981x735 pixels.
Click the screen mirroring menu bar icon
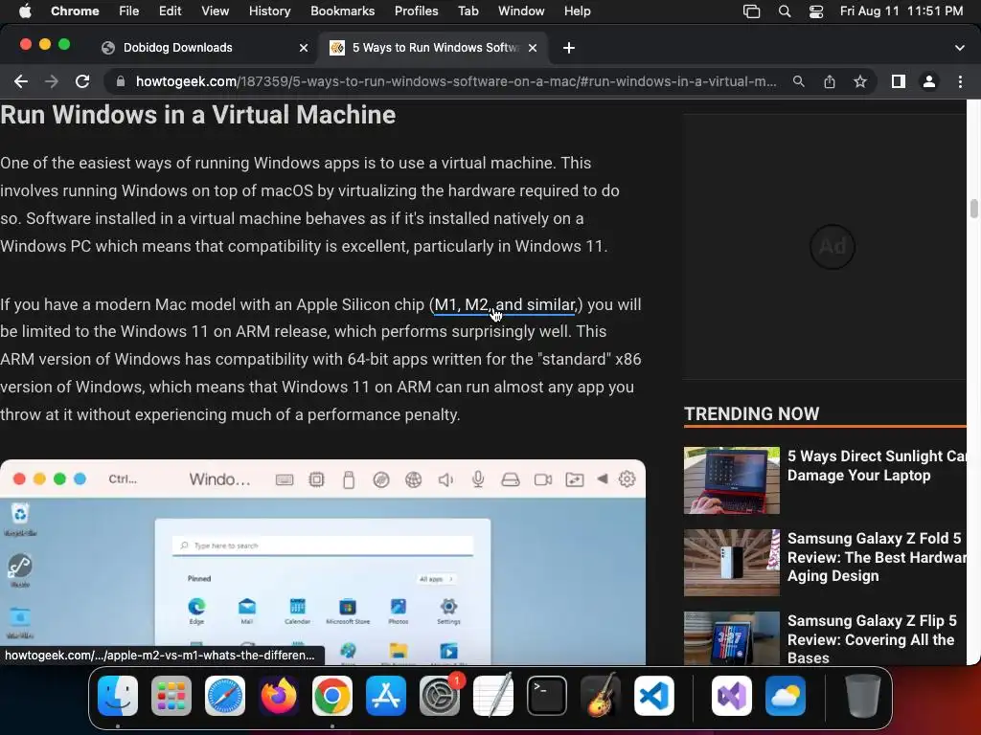click(x=751, y=11)
